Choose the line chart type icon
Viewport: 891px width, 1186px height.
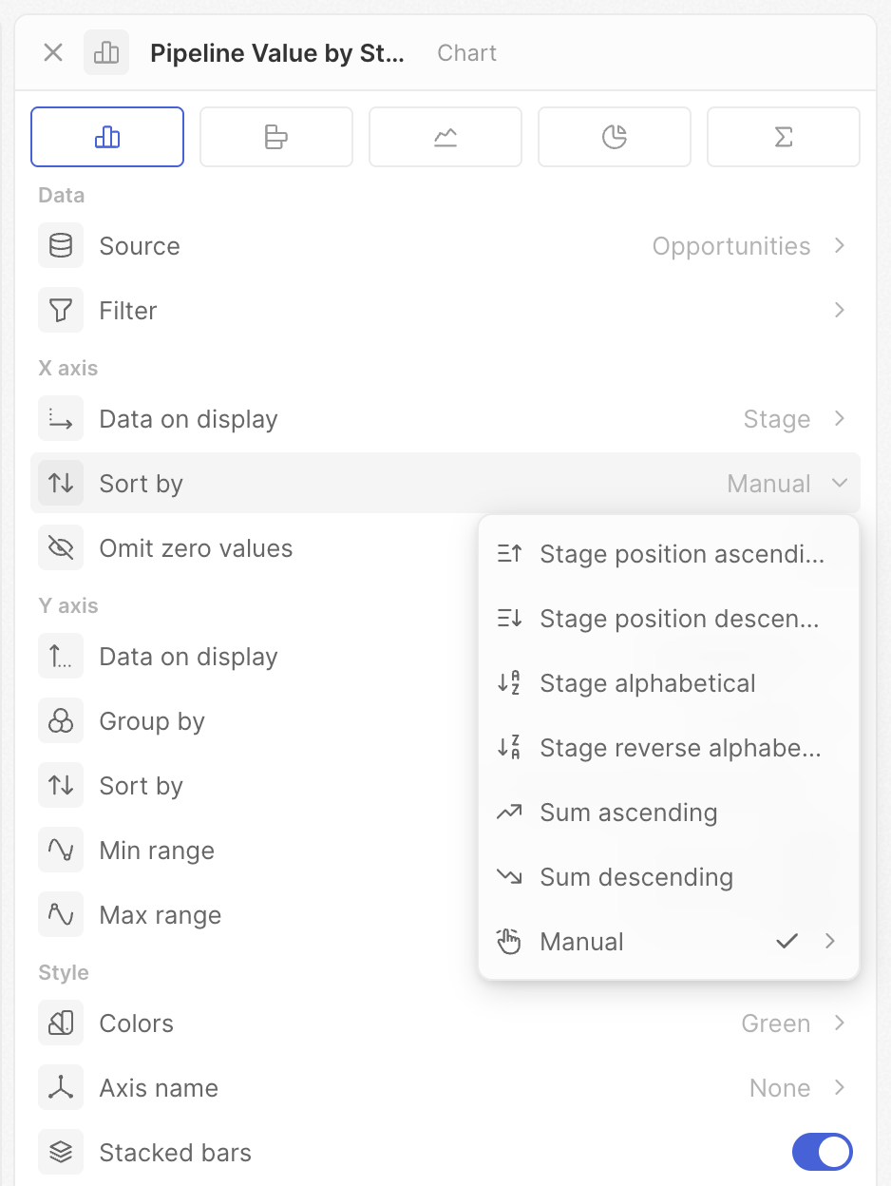(445, 138)
